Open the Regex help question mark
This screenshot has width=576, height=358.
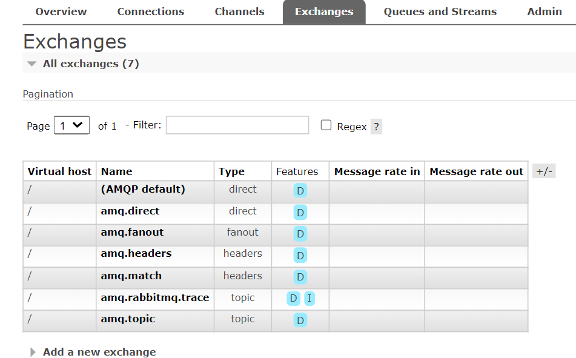(376, 127)
